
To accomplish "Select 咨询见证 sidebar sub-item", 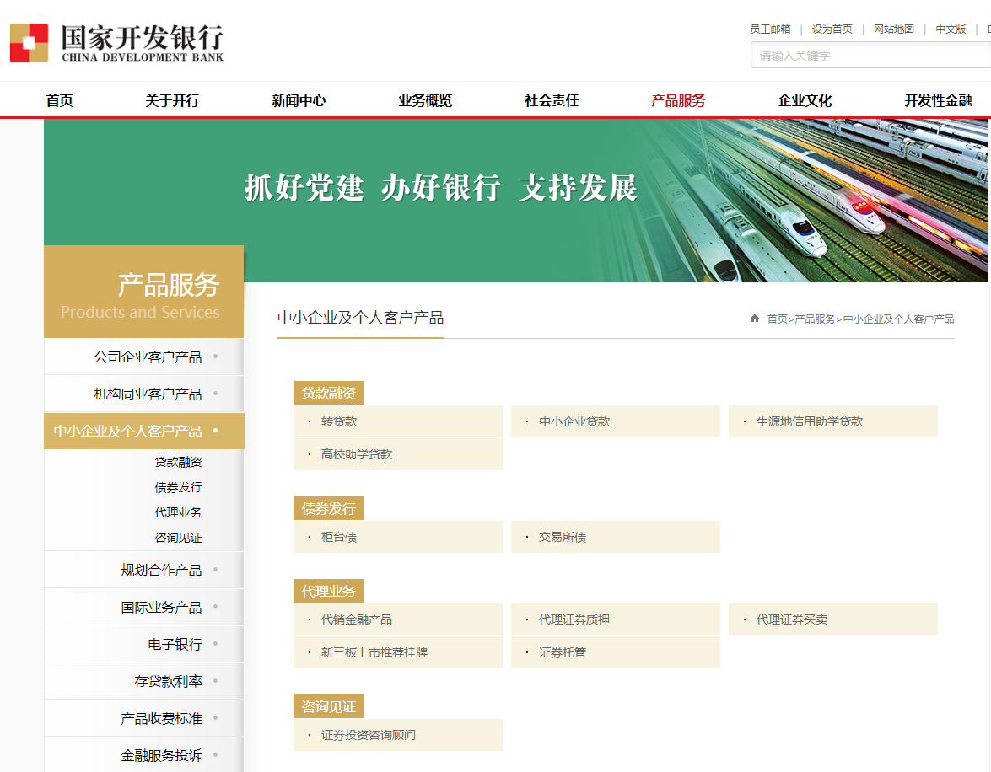I will (x=178, y=538).
